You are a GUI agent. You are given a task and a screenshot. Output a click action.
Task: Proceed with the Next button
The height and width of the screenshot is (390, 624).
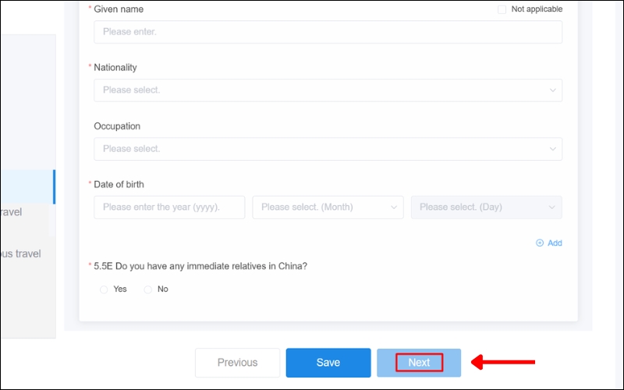tap(419, 363)
